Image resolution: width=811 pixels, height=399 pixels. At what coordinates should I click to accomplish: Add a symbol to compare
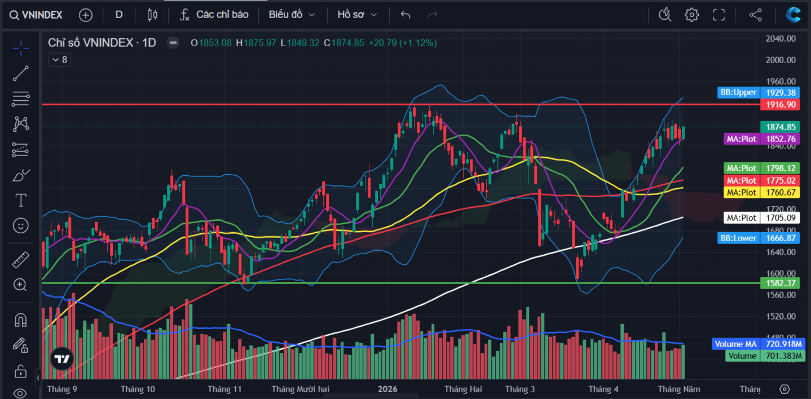coord(86,15)
